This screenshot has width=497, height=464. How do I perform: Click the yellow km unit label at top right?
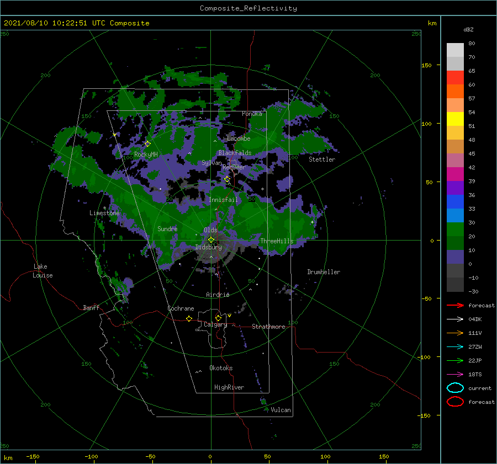point(432,23)
